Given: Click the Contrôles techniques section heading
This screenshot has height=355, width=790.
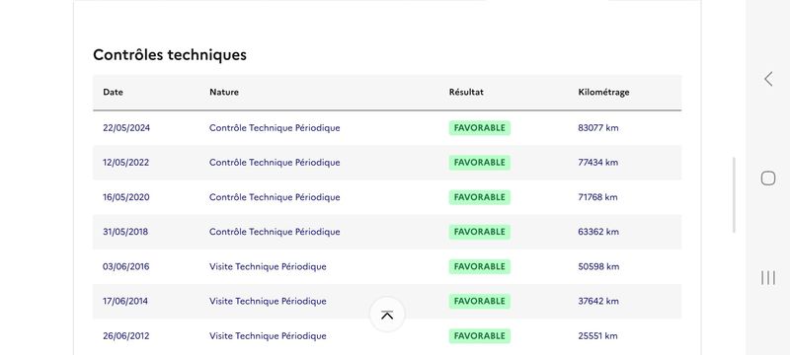Looking at the screenshot, I should coord(170,55).
